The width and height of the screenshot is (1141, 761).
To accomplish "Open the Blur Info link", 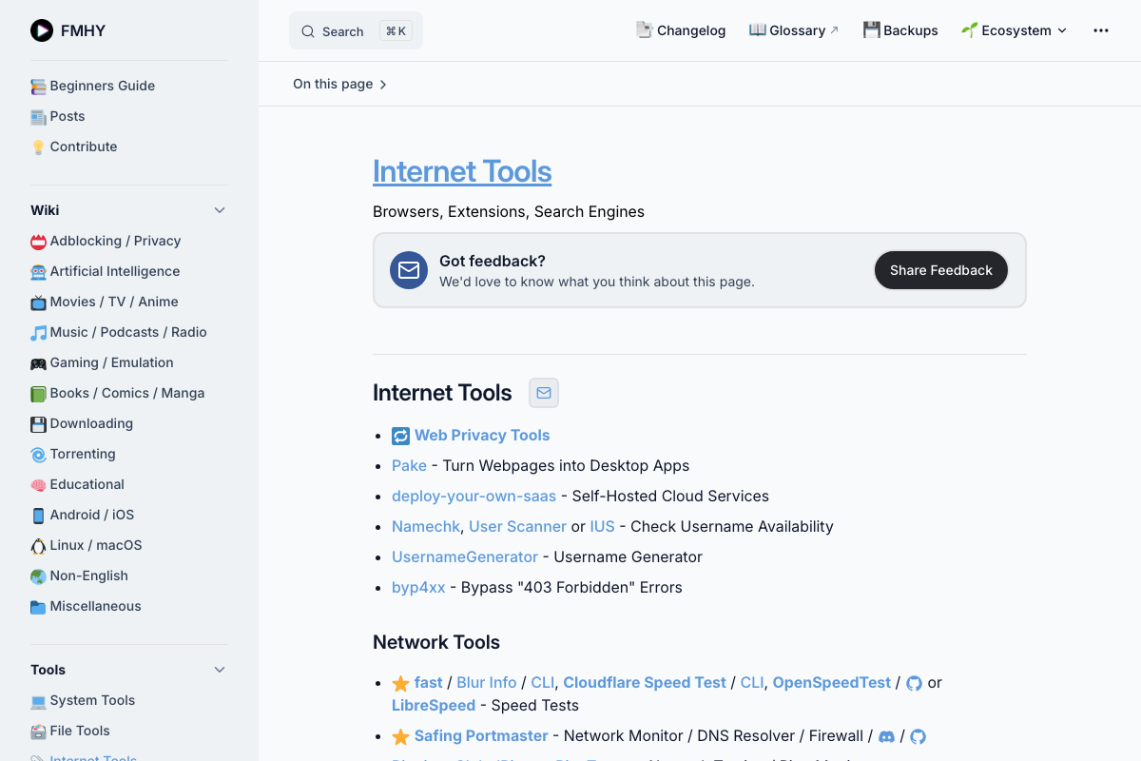I will click(x=486, y=682).
